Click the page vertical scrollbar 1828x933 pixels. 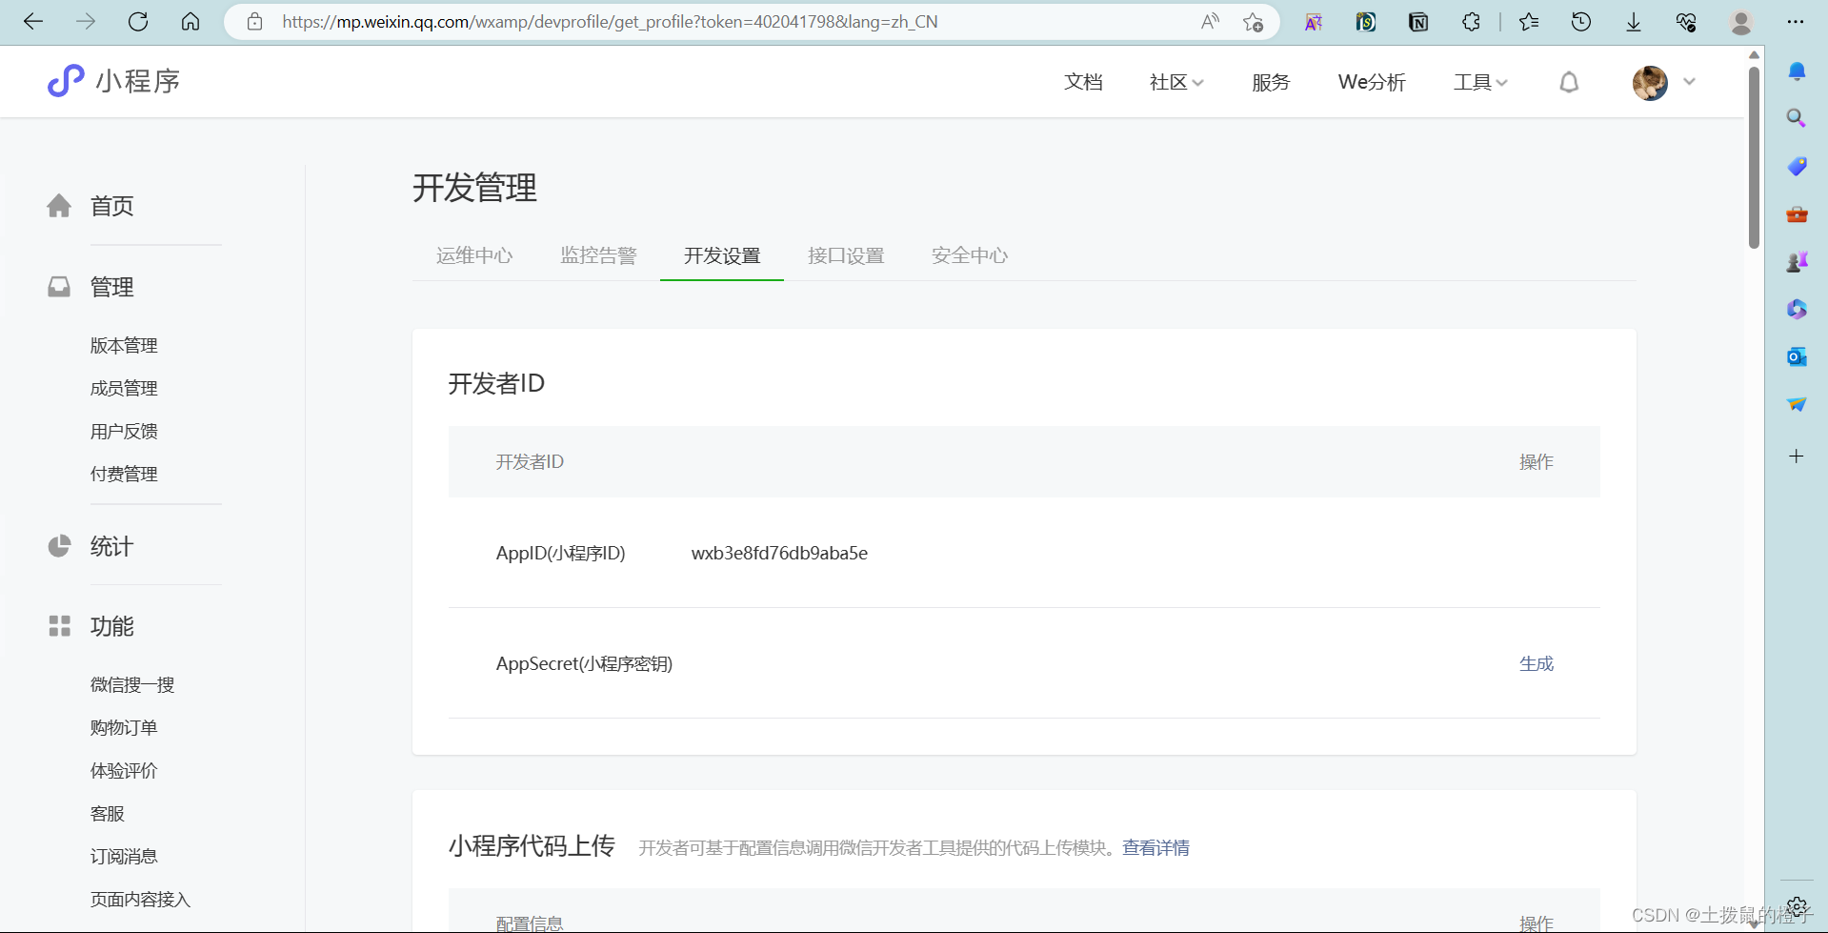point(1754,157)
